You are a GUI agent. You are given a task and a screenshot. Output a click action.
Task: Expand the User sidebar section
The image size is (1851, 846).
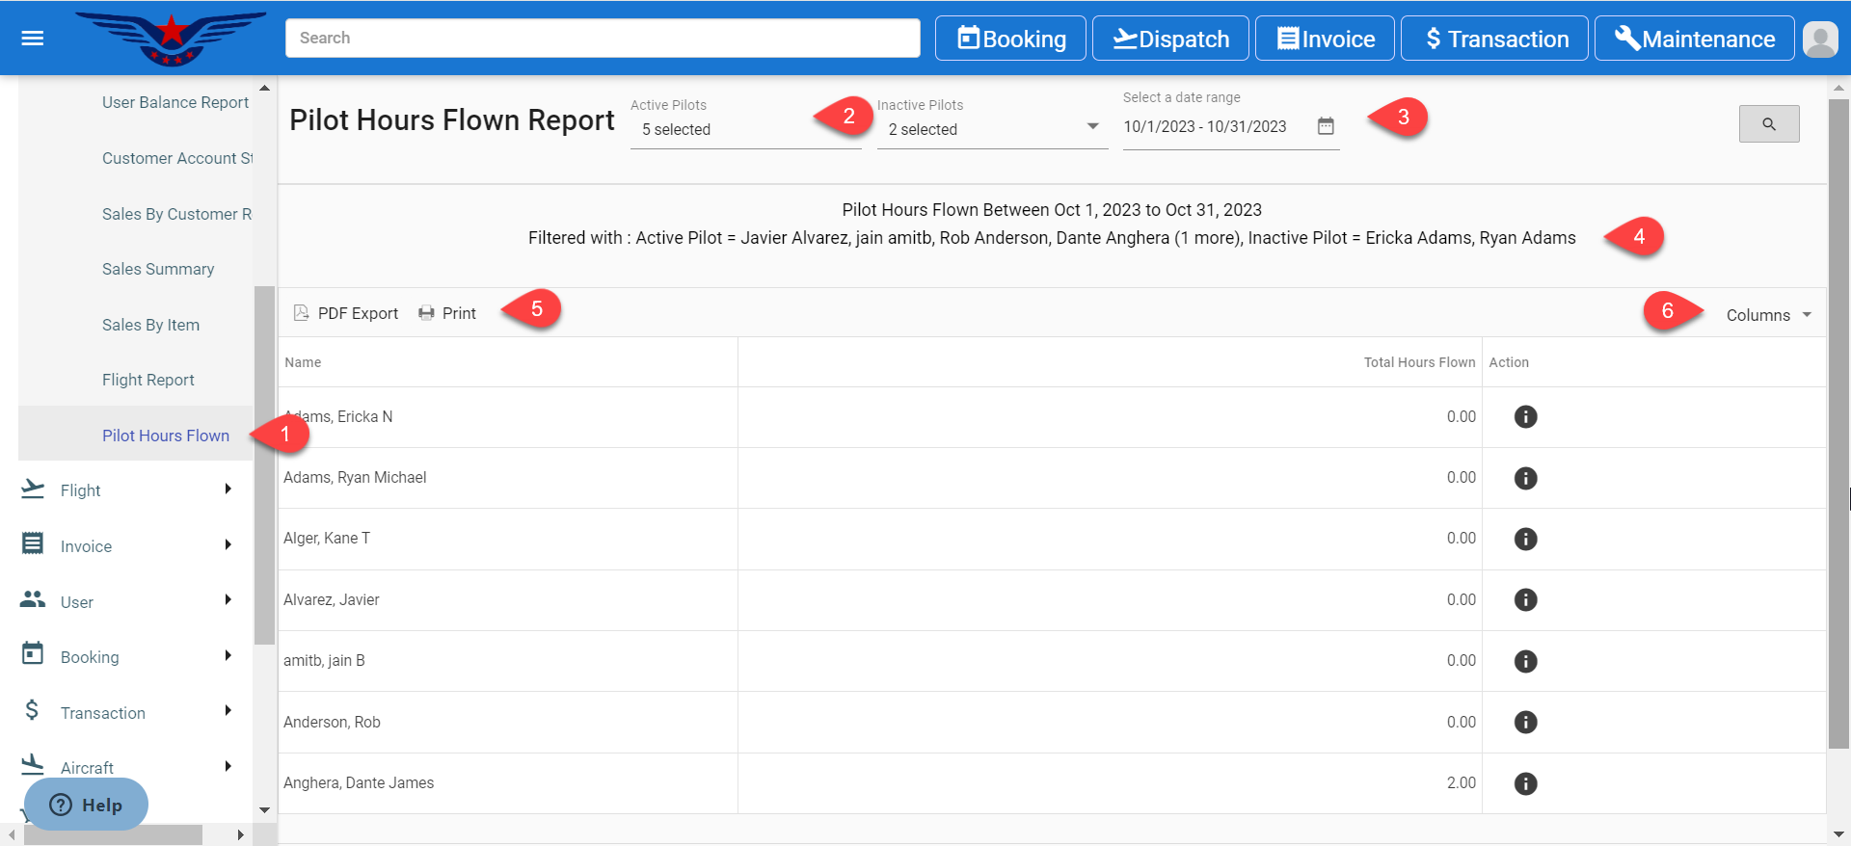[x=125, y=602]
